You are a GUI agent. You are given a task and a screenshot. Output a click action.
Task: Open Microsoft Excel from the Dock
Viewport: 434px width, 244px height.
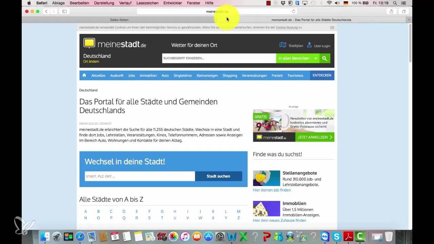point(243,236)
